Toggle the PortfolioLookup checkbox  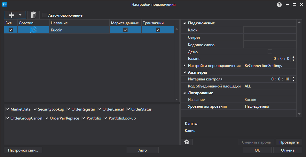click(106, 118)
